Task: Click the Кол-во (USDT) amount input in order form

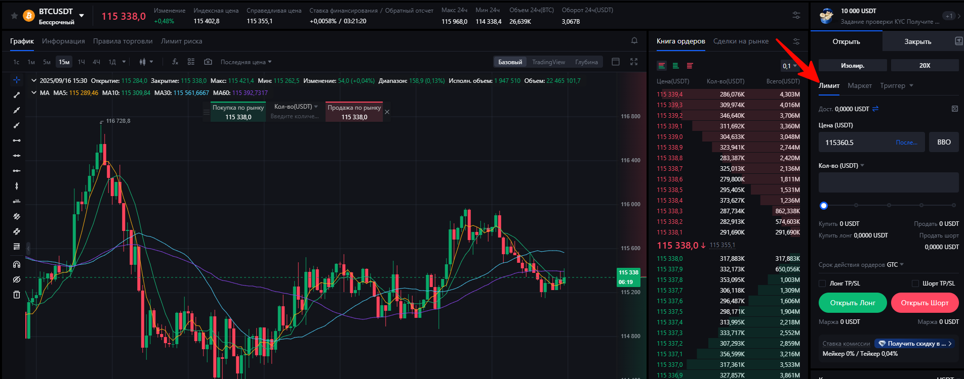Action: [889, 182]
